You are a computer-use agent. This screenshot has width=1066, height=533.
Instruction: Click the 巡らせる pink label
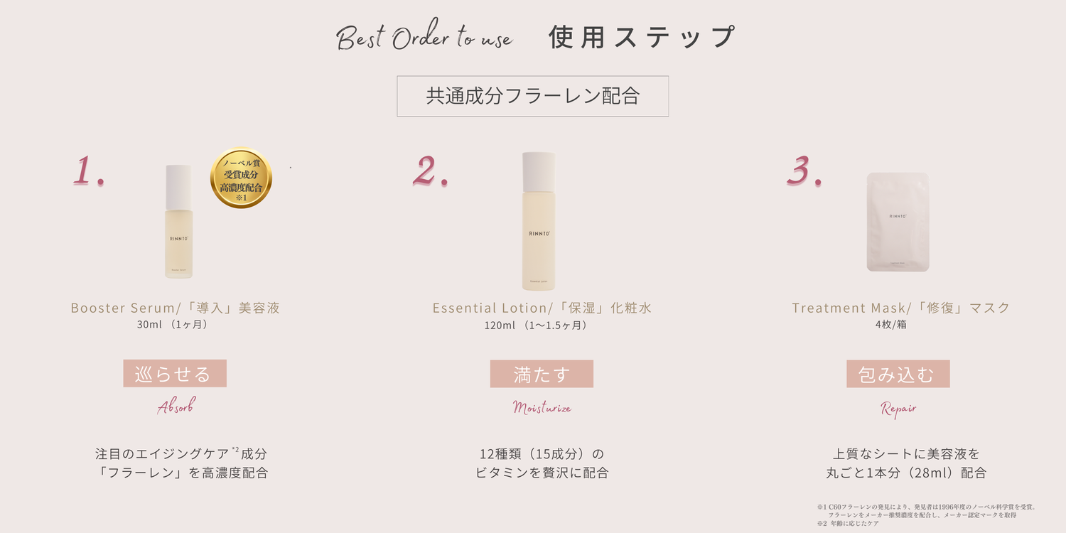pyautogui.click(x=175, y=374)
